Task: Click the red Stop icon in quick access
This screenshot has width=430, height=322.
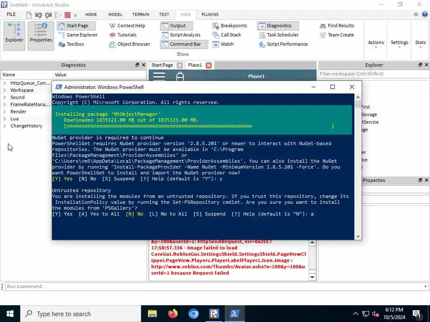Action: (x=68, y=15)
